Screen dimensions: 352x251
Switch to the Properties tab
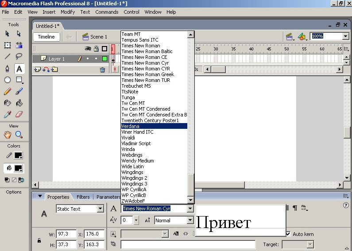pyautogui.click(x=58, y=197)
